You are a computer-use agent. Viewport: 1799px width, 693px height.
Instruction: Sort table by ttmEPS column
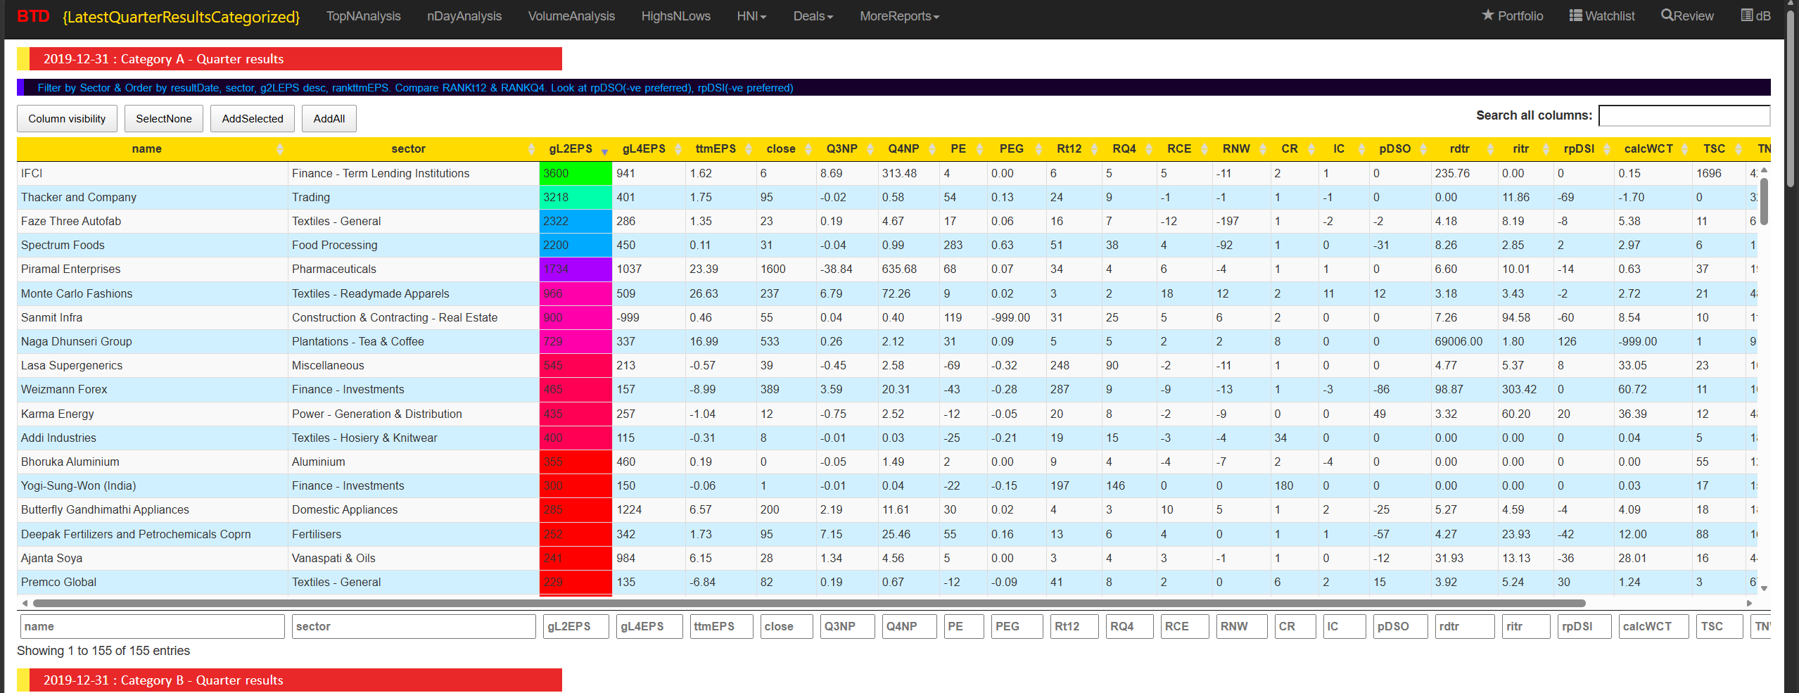720,149
